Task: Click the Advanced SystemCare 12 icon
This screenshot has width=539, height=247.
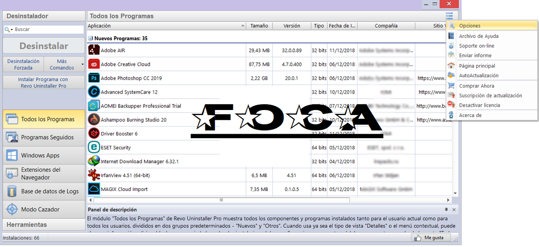Action: 93,92
